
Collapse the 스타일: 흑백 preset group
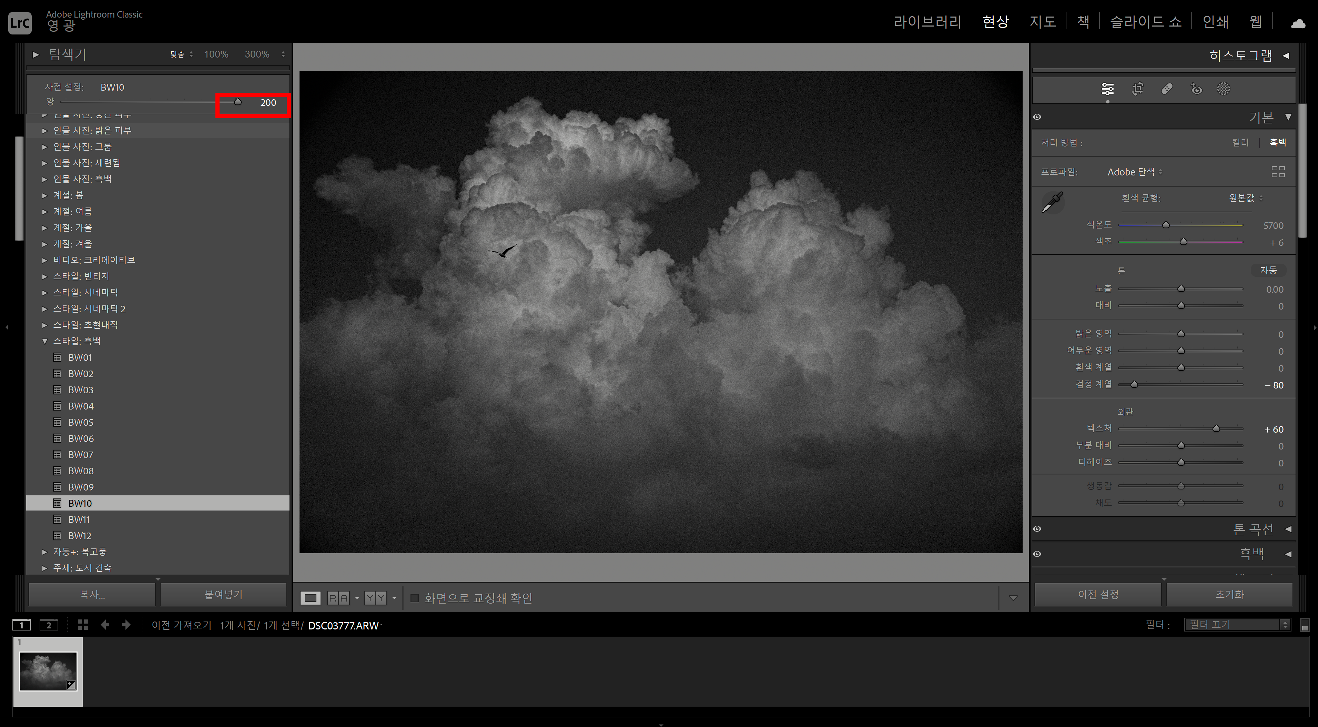pos(44,341)
